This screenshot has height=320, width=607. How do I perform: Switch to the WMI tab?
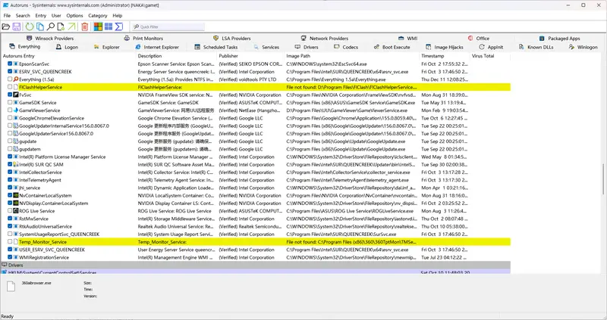click(x=407, y=39)
